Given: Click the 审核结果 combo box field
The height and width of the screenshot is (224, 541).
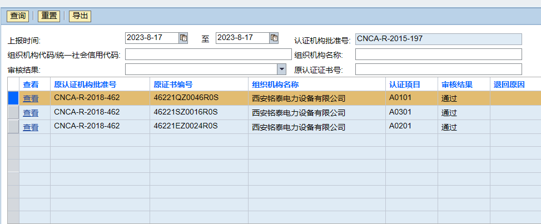Looking at the screenshot, I should coord(201,69).
